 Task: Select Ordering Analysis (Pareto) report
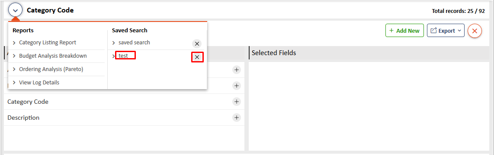tap(51, 69)
